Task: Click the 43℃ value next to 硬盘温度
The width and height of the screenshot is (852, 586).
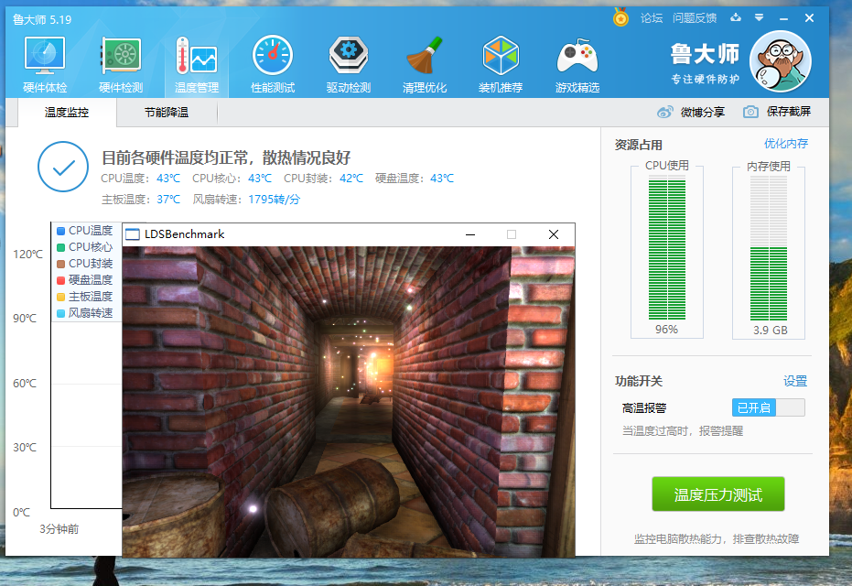Action: (442, 179)
